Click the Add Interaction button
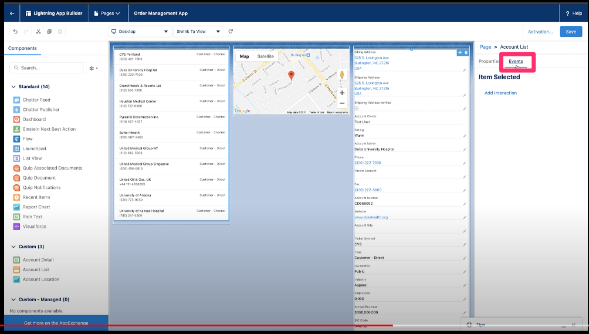Image resolution: width=589 pixels, height=334 pixels. [500, 93]
